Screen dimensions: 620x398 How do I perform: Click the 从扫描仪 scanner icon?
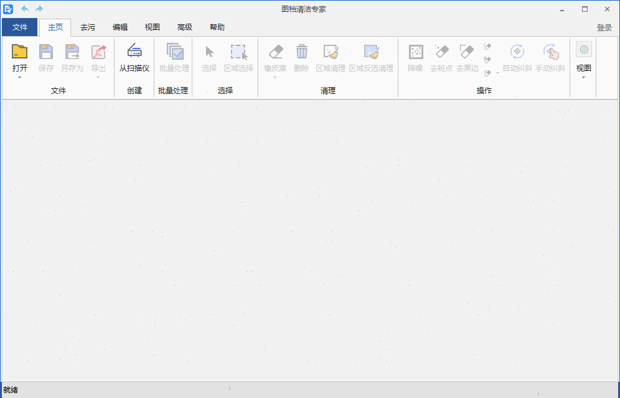coord(134,52)
